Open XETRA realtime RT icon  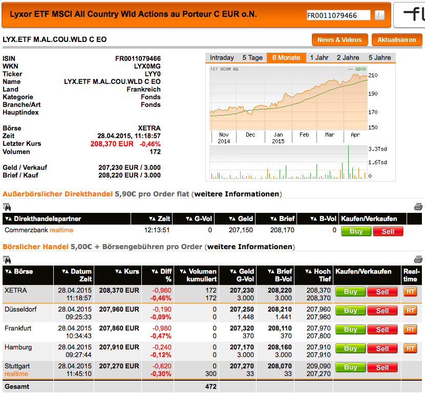click(x=410, y=292)
